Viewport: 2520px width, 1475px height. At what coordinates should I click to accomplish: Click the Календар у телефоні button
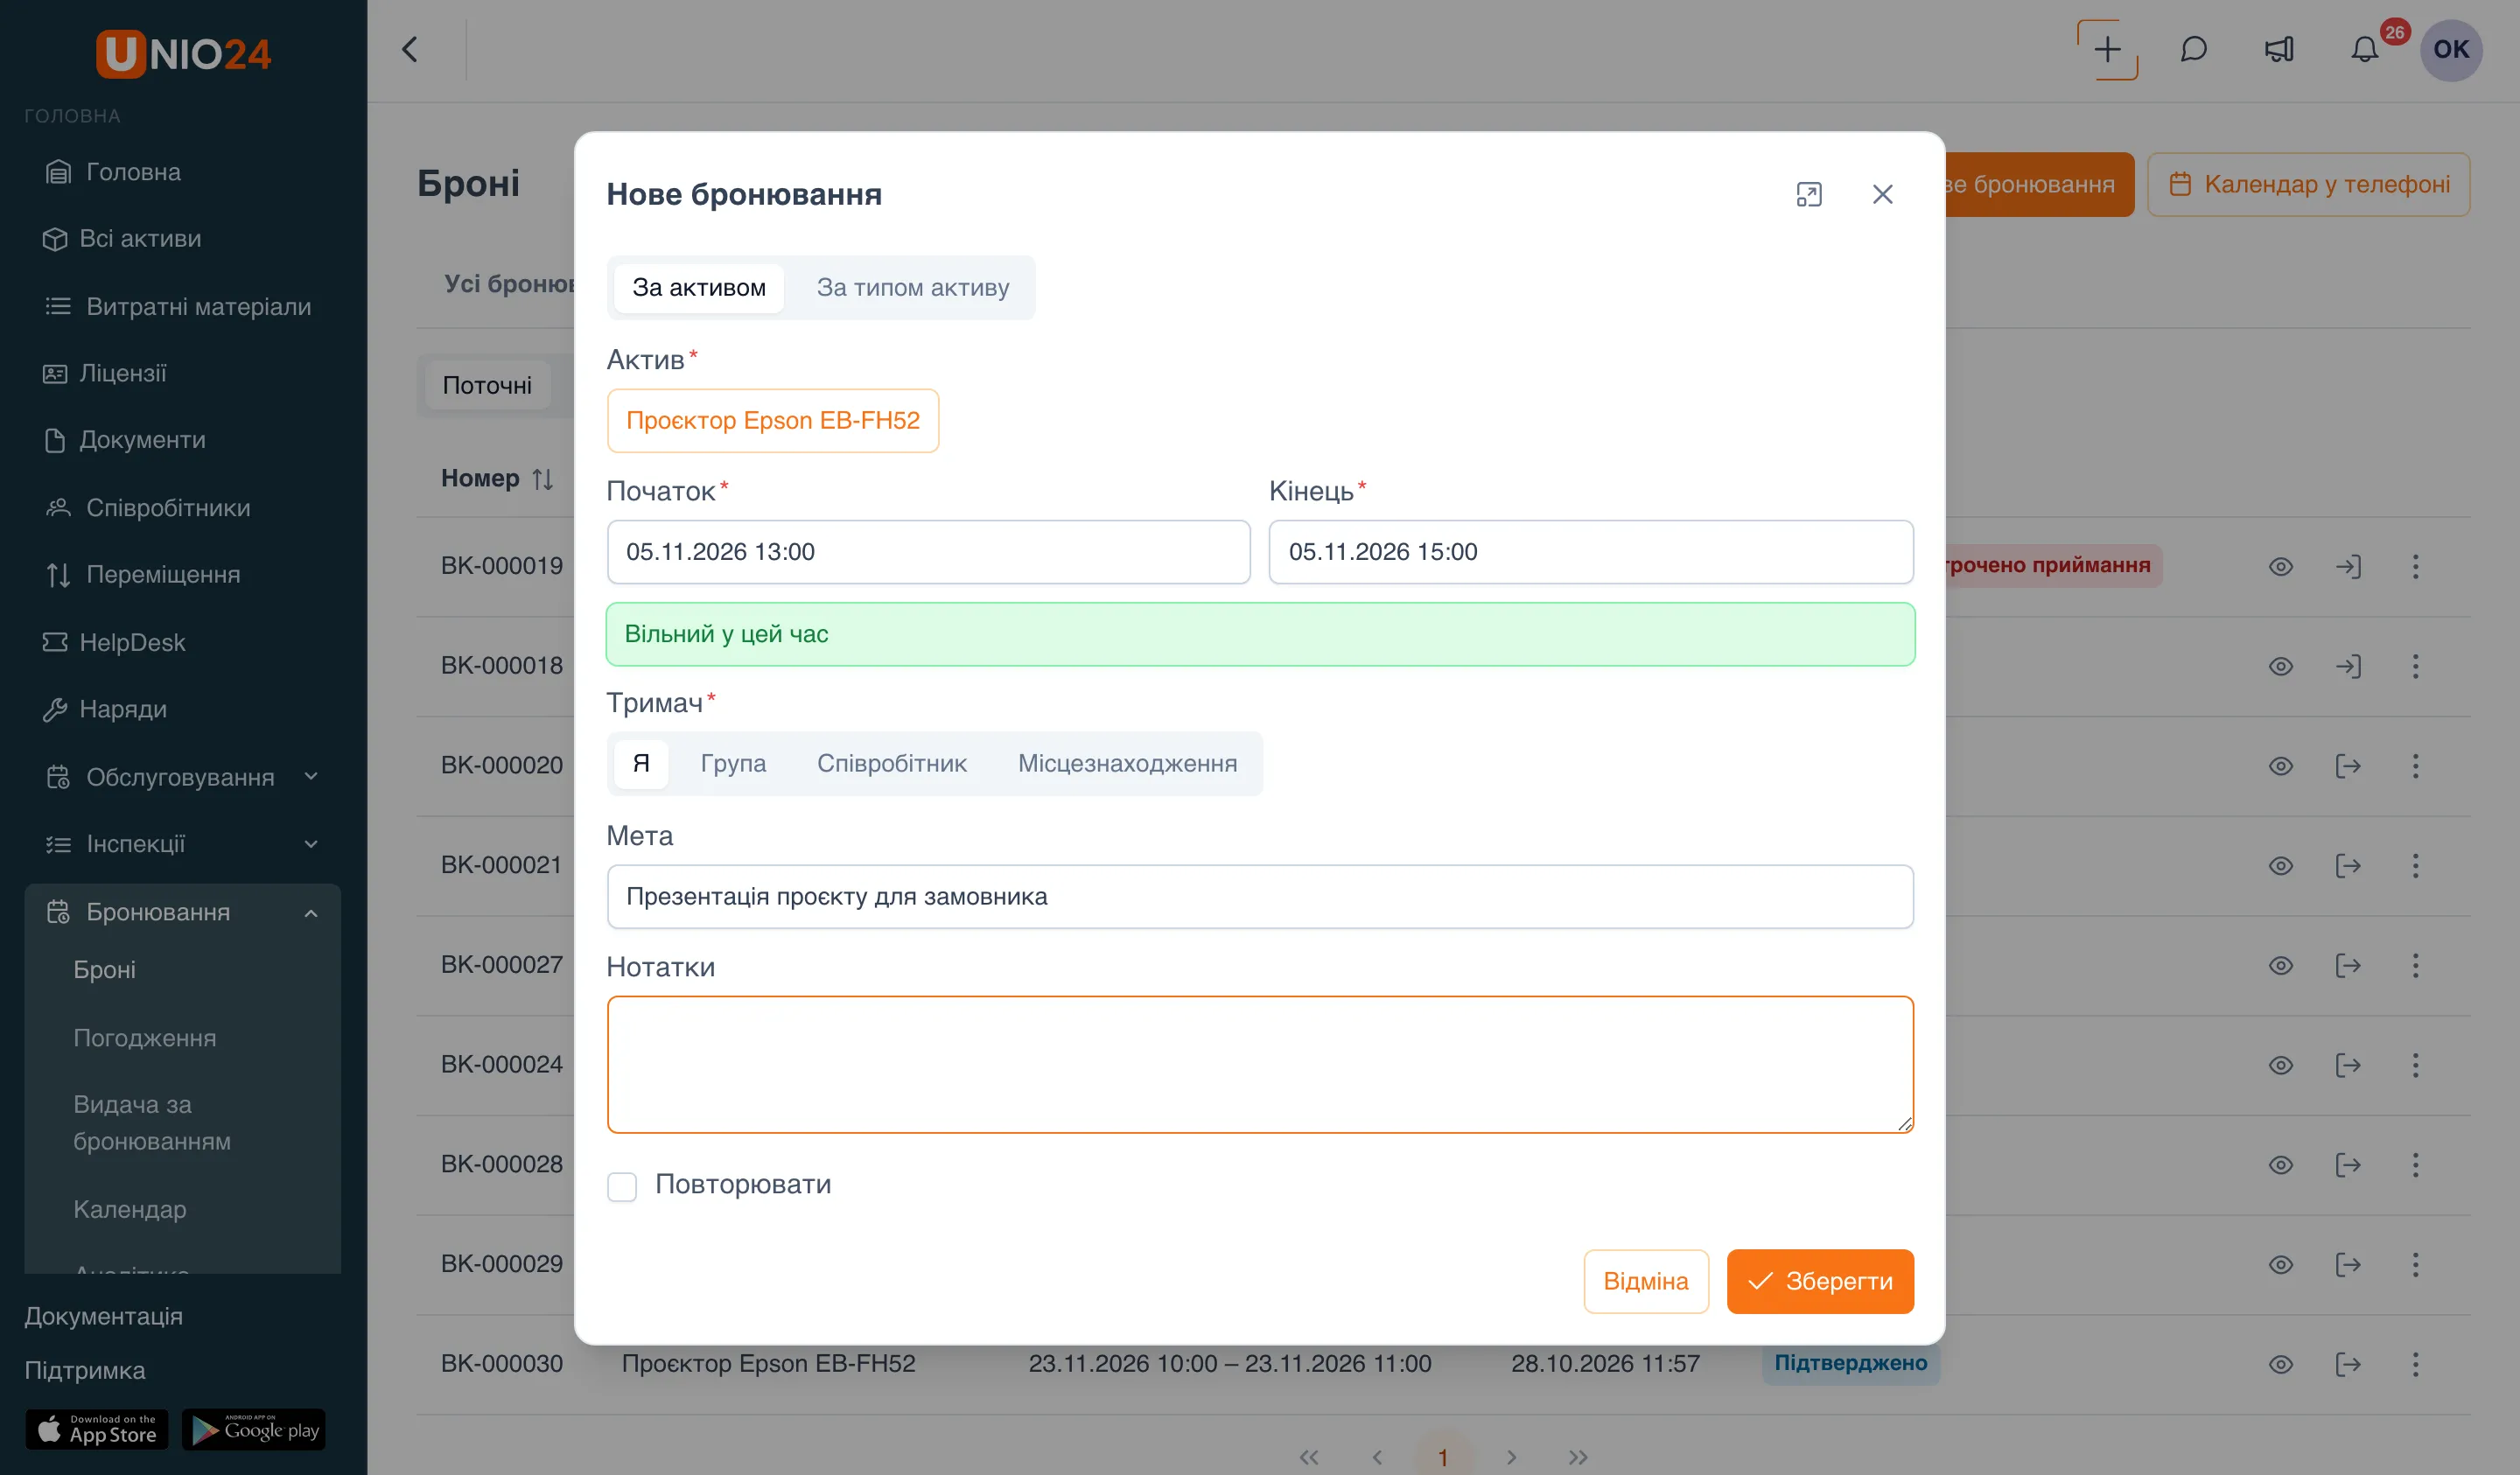pyautogui.click(x=2309, y=184)
